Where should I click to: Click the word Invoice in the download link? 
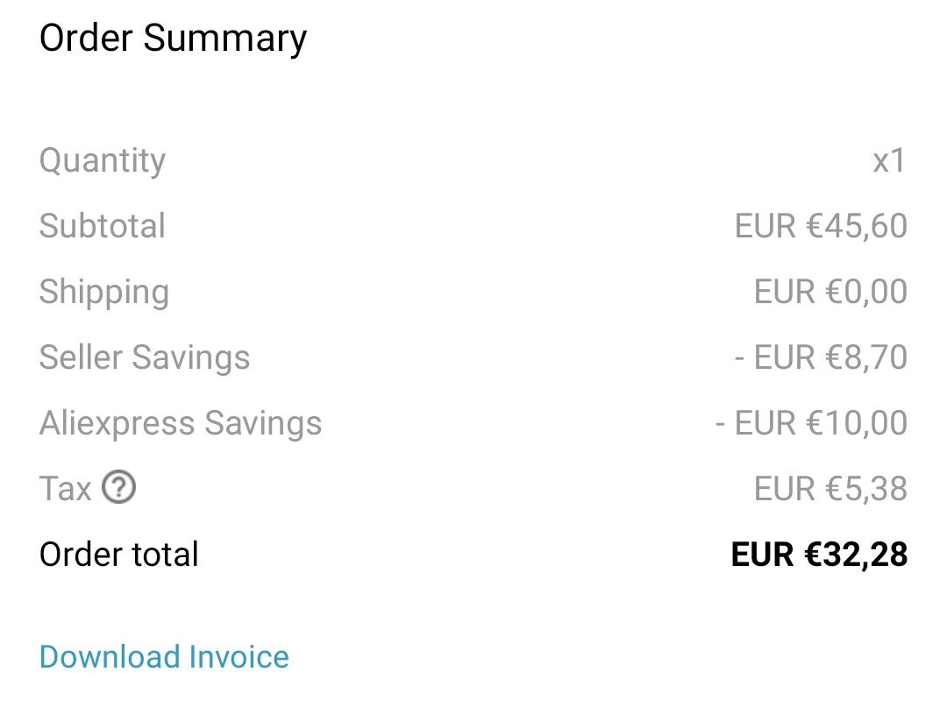(x=239, y=657)
